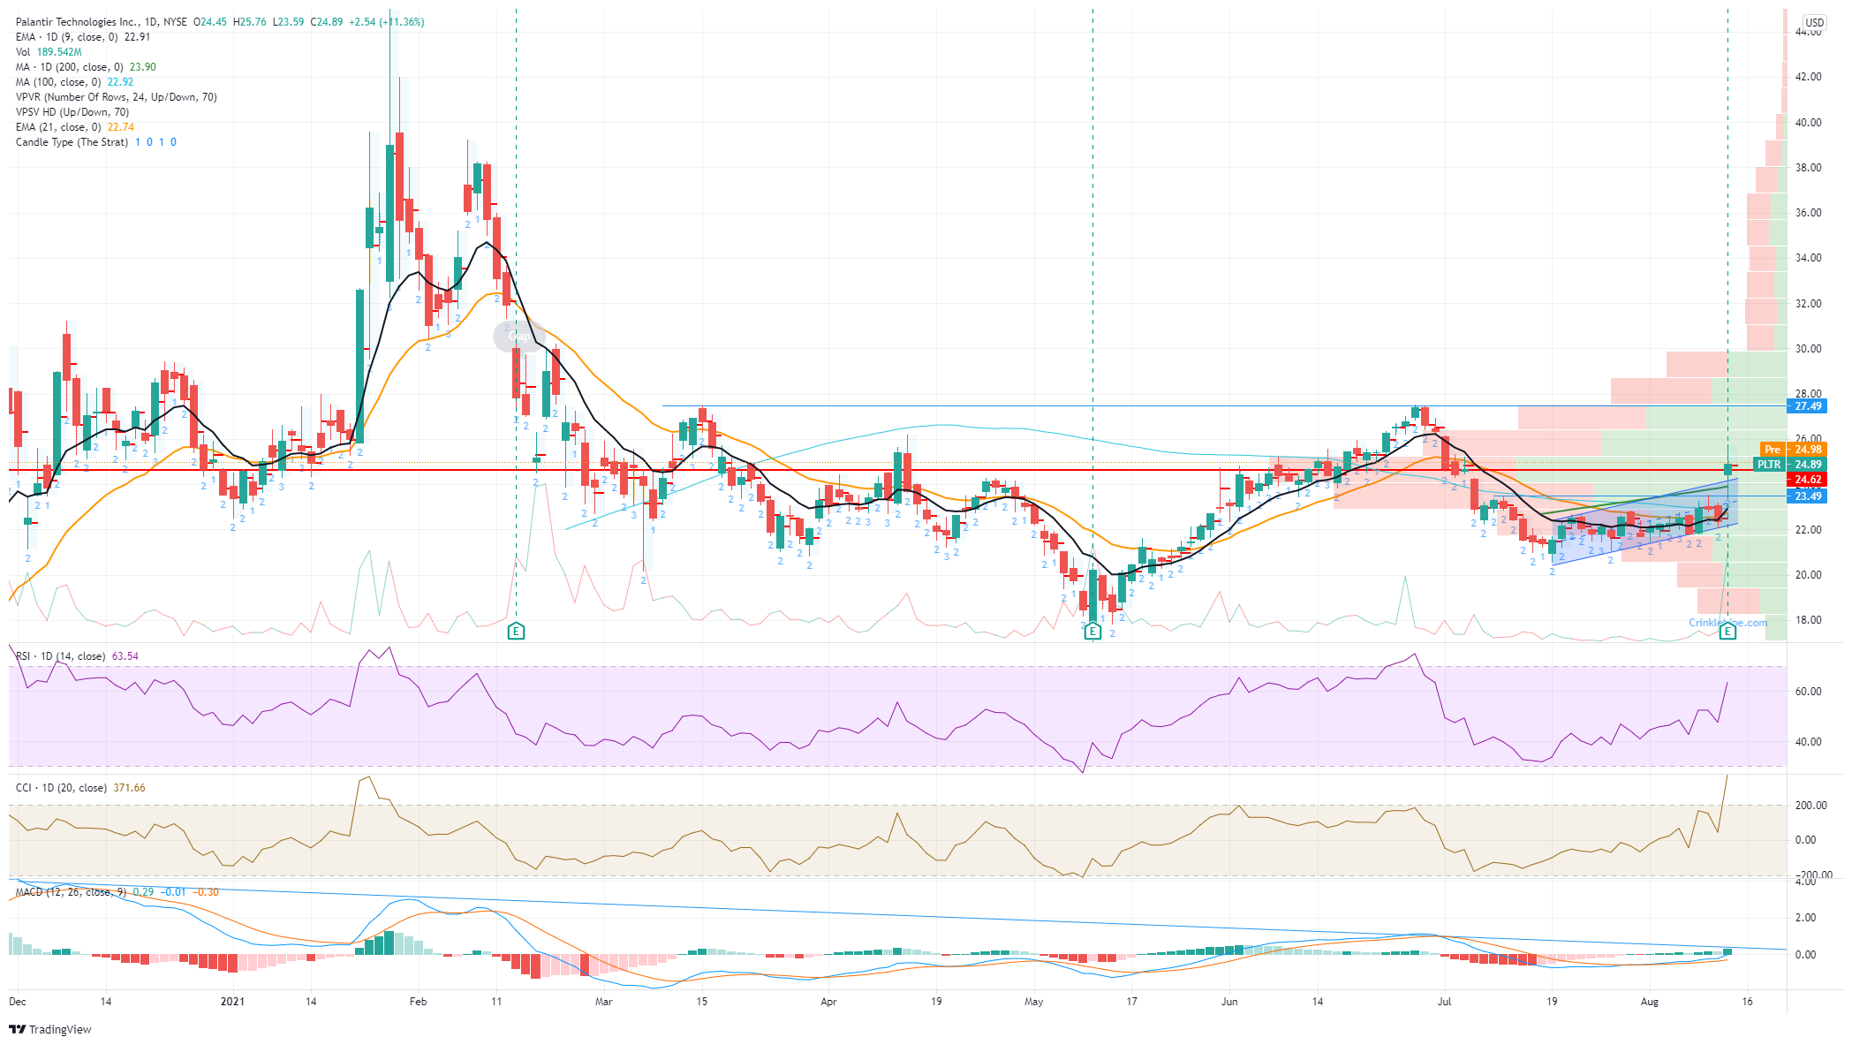The height and width of the screenshot is (1045, 1852).
Task: Click the TradingView logo
Action: pos(50,1029)
